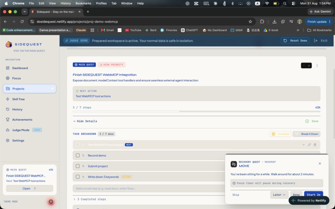Image resolution: width=335 pixels, height=209 pixels.
Task: Toggle theme mode with the round button
Action: (x=51, y=201)
